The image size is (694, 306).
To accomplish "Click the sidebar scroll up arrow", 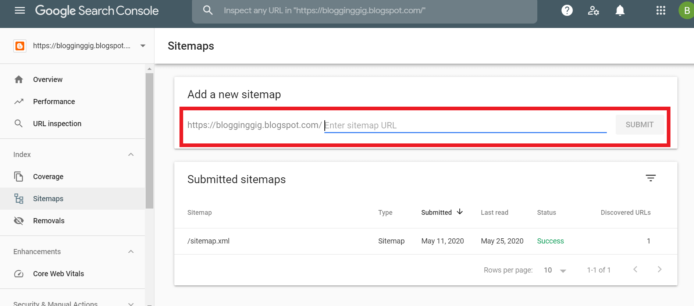I will point(149,69).
